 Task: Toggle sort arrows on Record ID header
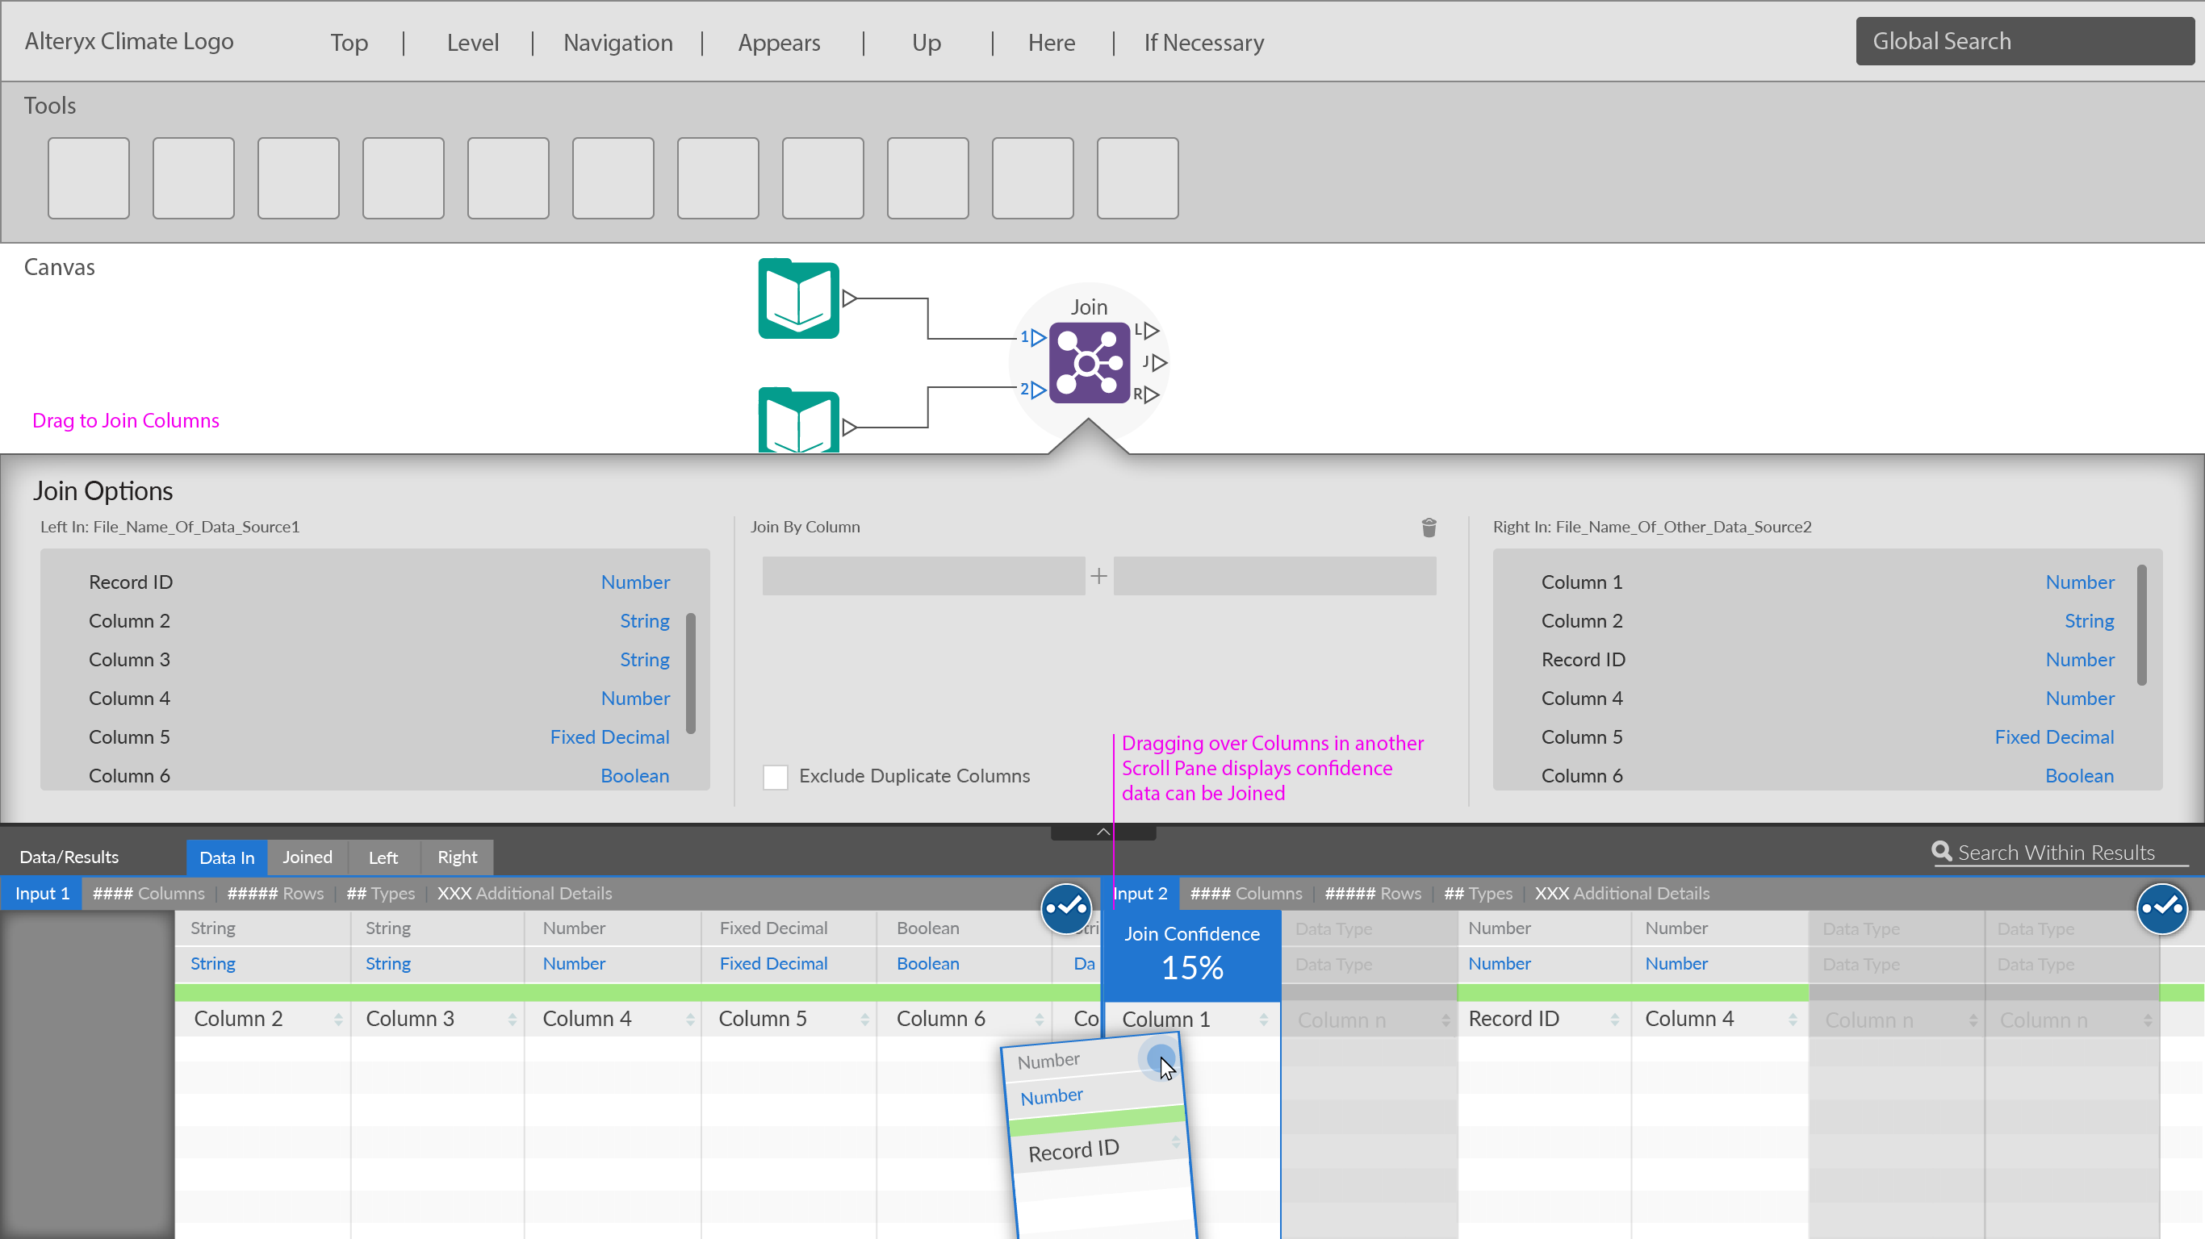click(1614, 1019)
